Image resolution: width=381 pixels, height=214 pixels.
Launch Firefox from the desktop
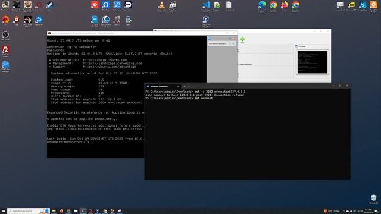coord(285,6)
